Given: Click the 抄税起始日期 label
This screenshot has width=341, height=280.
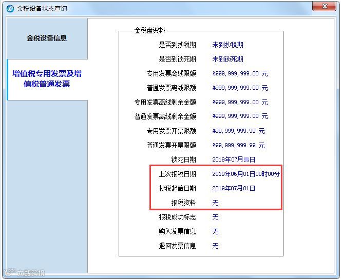Looking at the screenshot, I should [177, 188].
